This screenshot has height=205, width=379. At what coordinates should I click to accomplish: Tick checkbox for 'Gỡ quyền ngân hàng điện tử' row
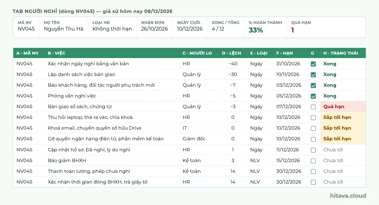(313, 139)
